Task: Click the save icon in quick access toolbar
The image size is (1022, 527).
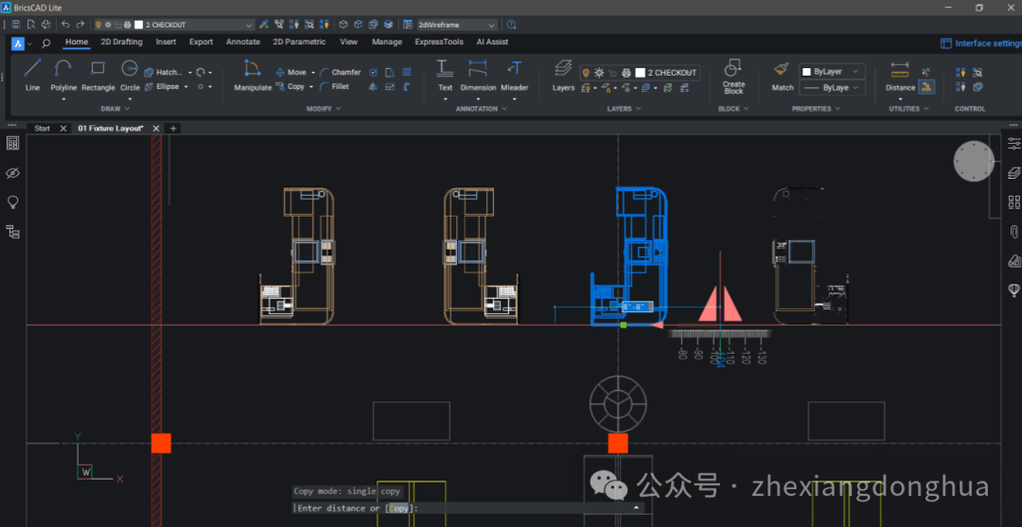Action: pyautogui.click(x=16, y=25)
